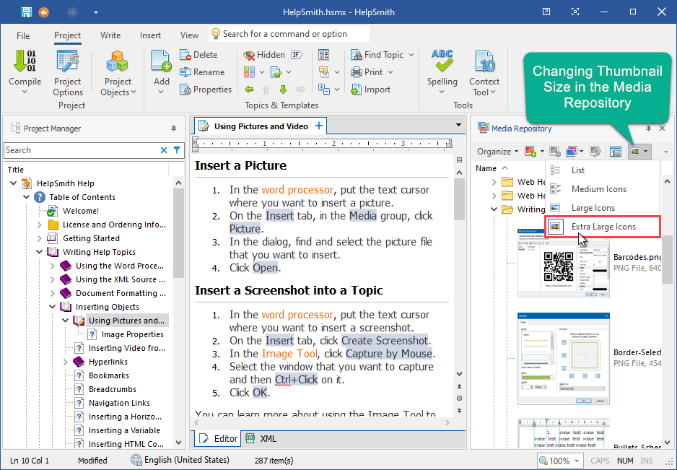Open the word processor link in Insert a Picture
The image size is (677, 470).
click(x=297, y=190)
